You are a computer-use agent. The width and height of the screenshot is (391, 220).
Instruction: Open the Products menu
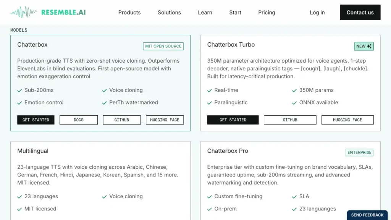pos(129,13)
